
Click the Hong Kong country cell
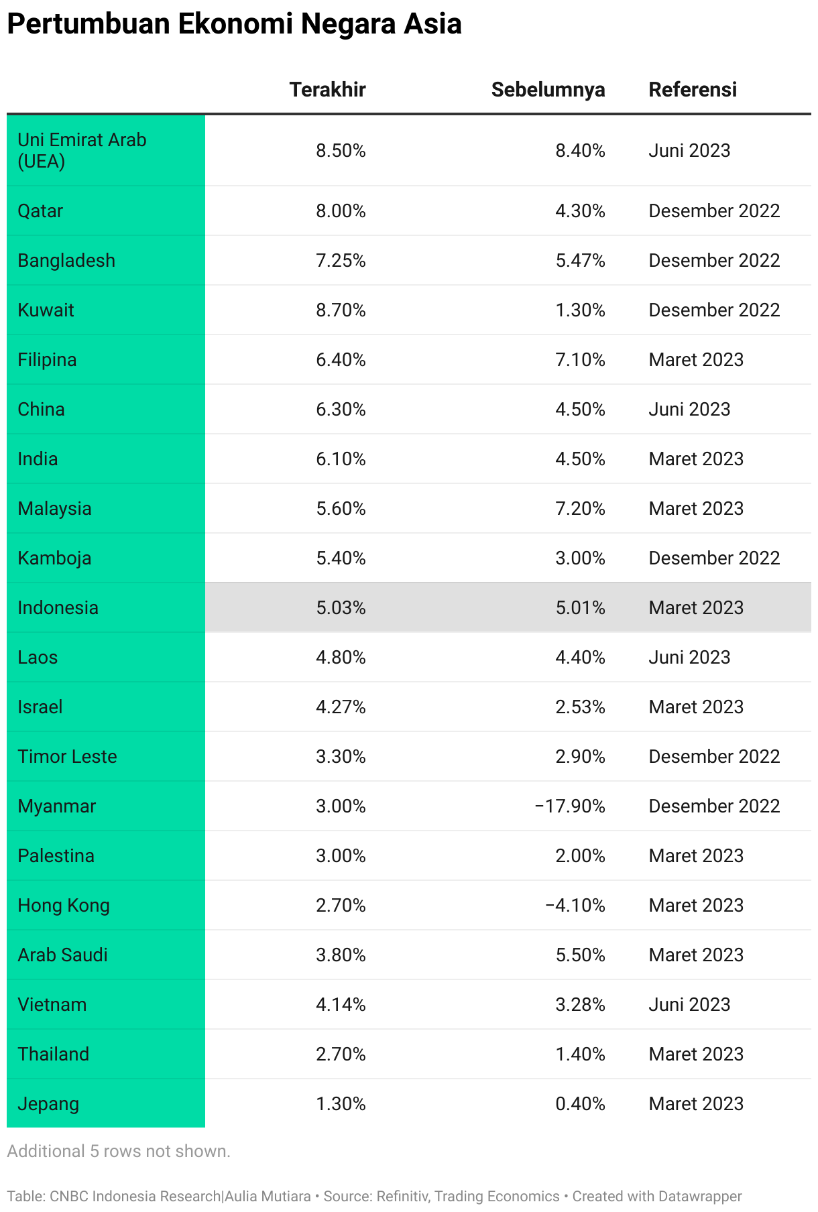pos(106,905)
